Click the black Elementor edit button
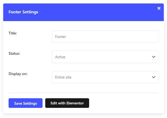This screenshot has height=118, width=167. pos(67,103)
